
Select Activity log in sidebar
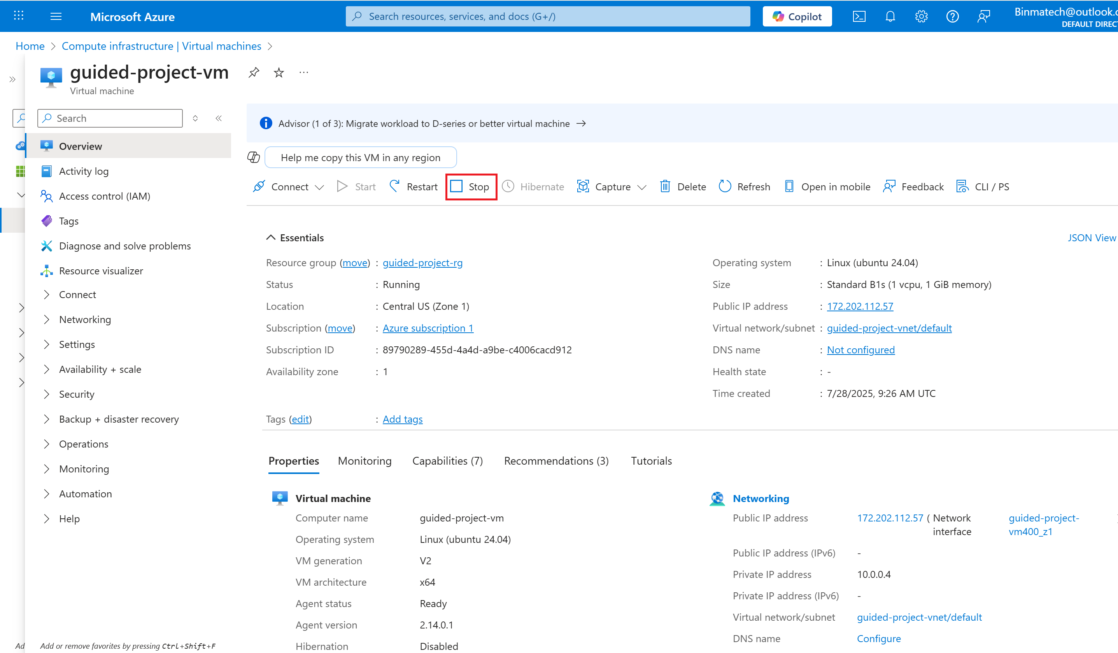[x=84, y=171]
